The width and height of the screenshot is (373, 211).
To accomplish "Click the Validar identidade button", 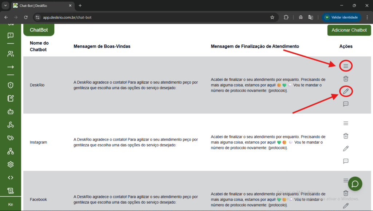I will (342, 18).
